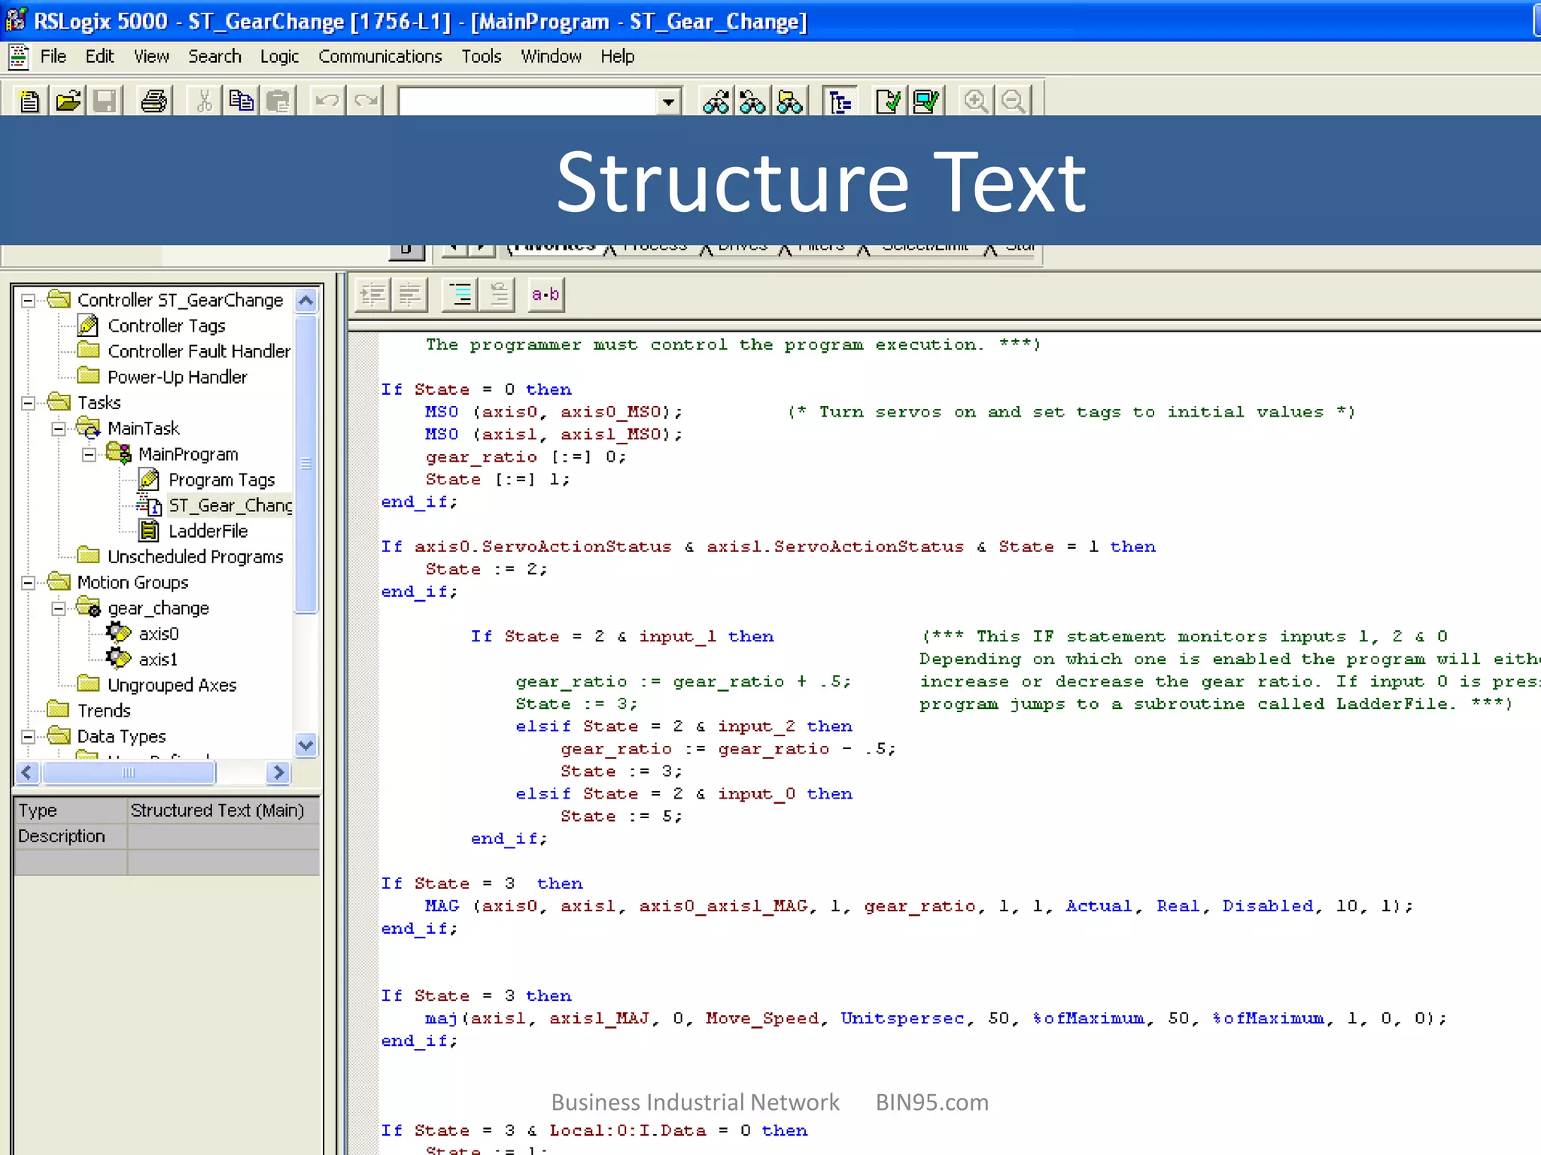Select axis0 under gear_change

[158, 634]
